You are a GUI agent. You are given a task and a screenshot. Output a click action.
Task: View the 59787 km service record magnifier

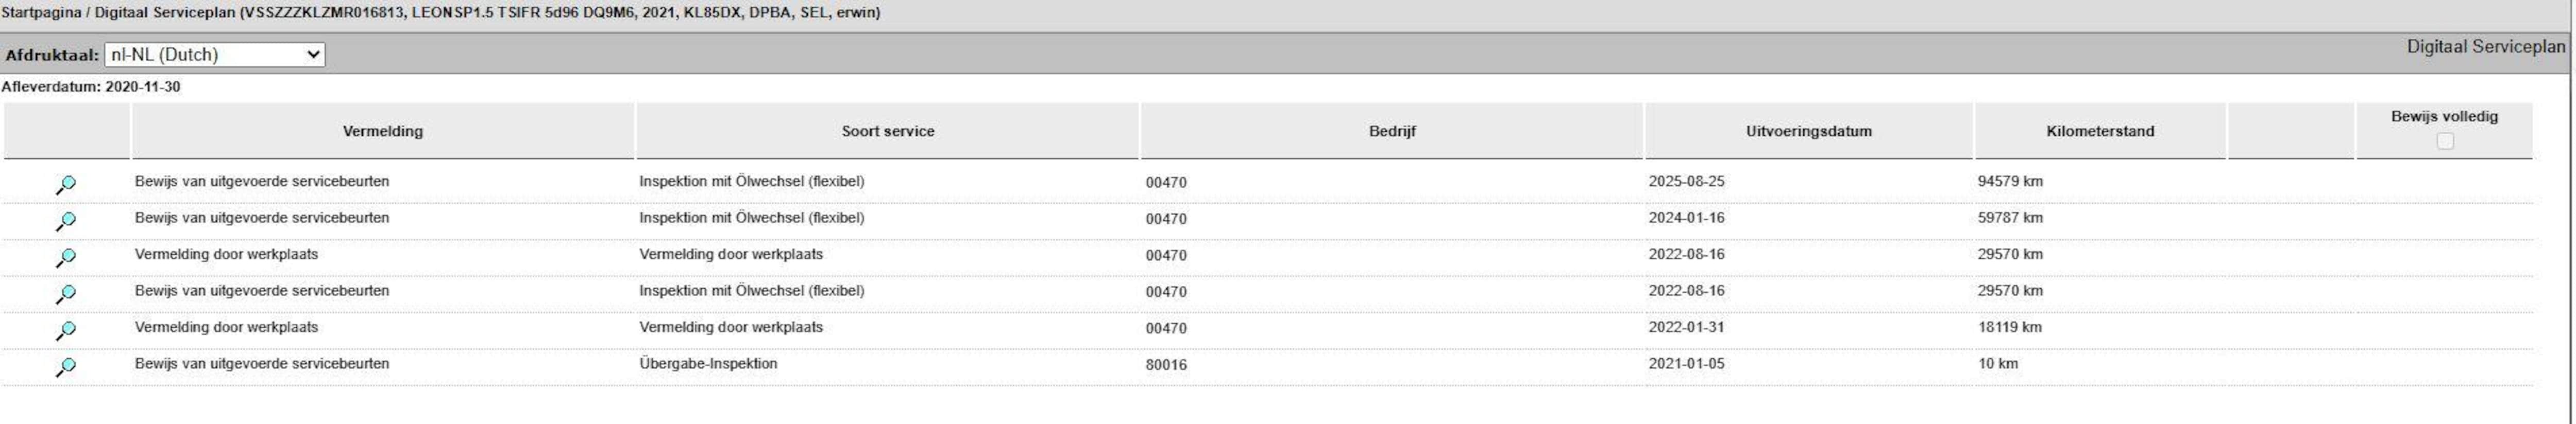pos(66,220)
